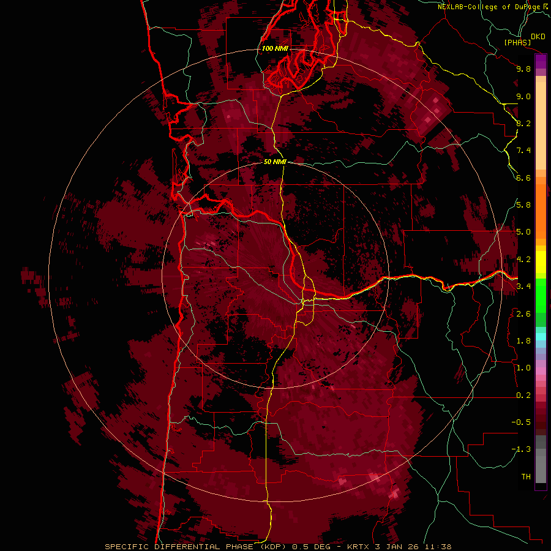The height and width of the screenshot is (551, 551).
Task: Pick the purple segment atop the color bar
Action: (541, 62)
